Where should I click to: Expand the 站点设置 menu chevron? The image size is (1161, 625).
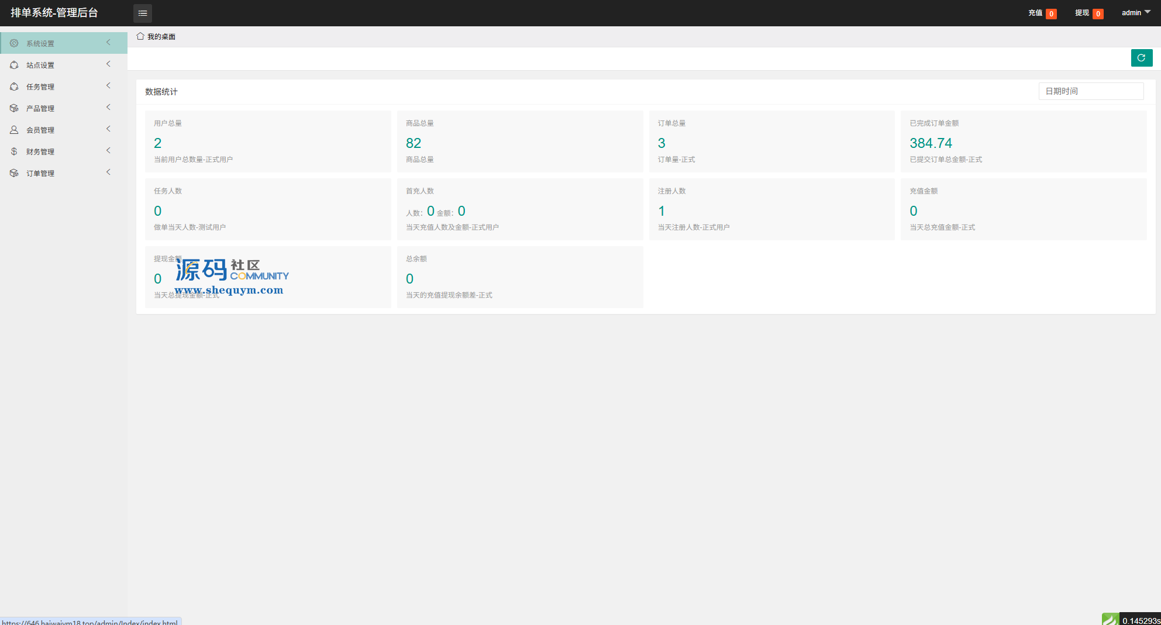pyautogui.click(x=108, y=64)
